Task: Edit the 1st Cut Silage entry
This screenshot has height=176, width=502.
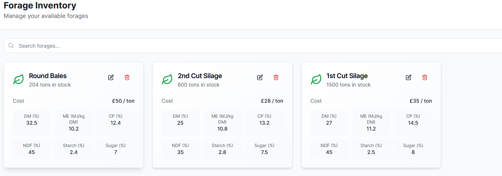Action: (x=409, y=77)
